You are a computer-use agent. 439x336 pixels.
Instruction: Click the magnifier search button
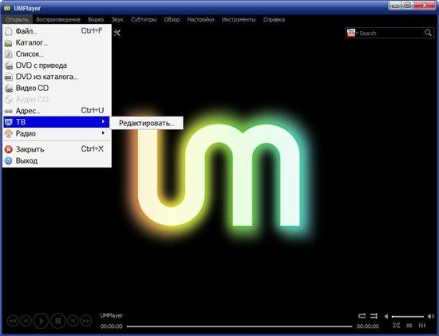pyautogui.click(x=428, y=33)
